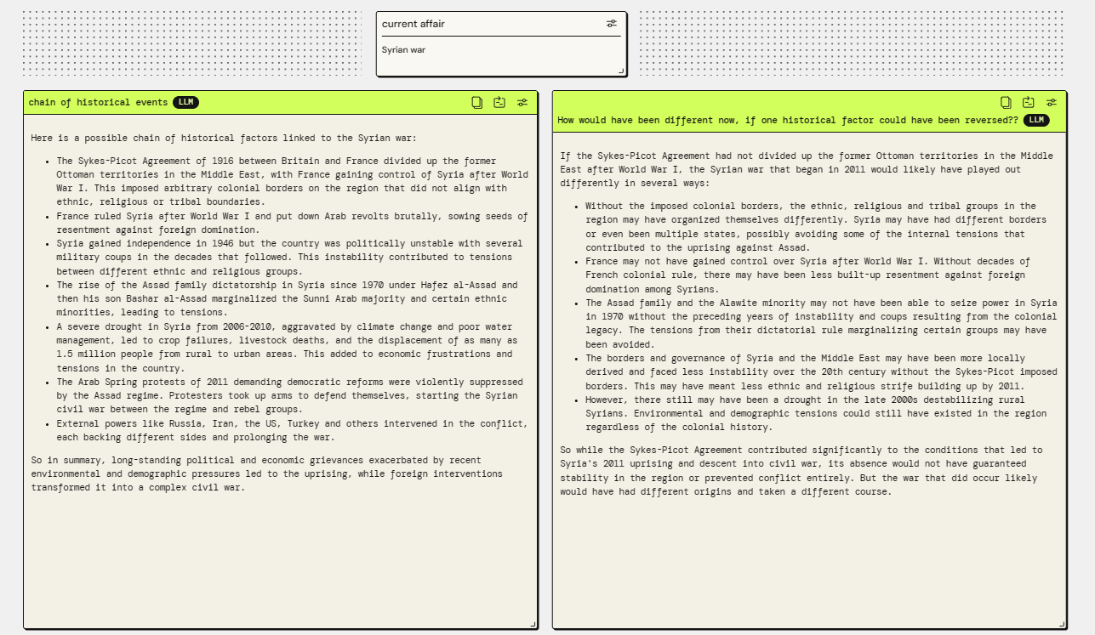Click the bullet 'The Assad family and the Alawite minority'
The image size is (1095, 635).
[821, 324]
